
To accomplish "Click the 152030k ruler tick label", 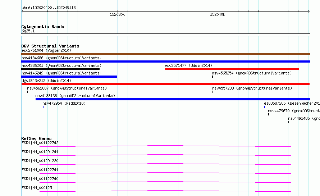I will pyautogui.click(x=117, y=14).
